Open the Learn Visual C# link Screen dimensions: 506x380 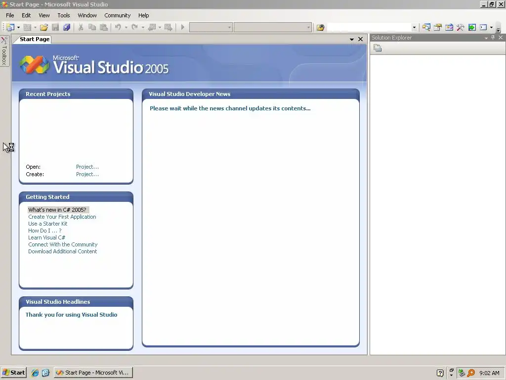[46, 237]
